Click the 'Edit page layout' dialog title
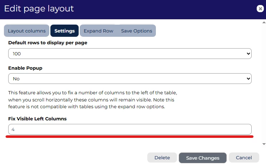Viewport: 266px width, 165px height. coord(39,9)
